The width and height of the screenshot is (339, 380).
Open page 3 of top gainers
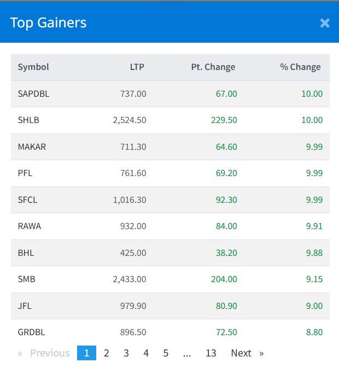click(x=126, y=353)
